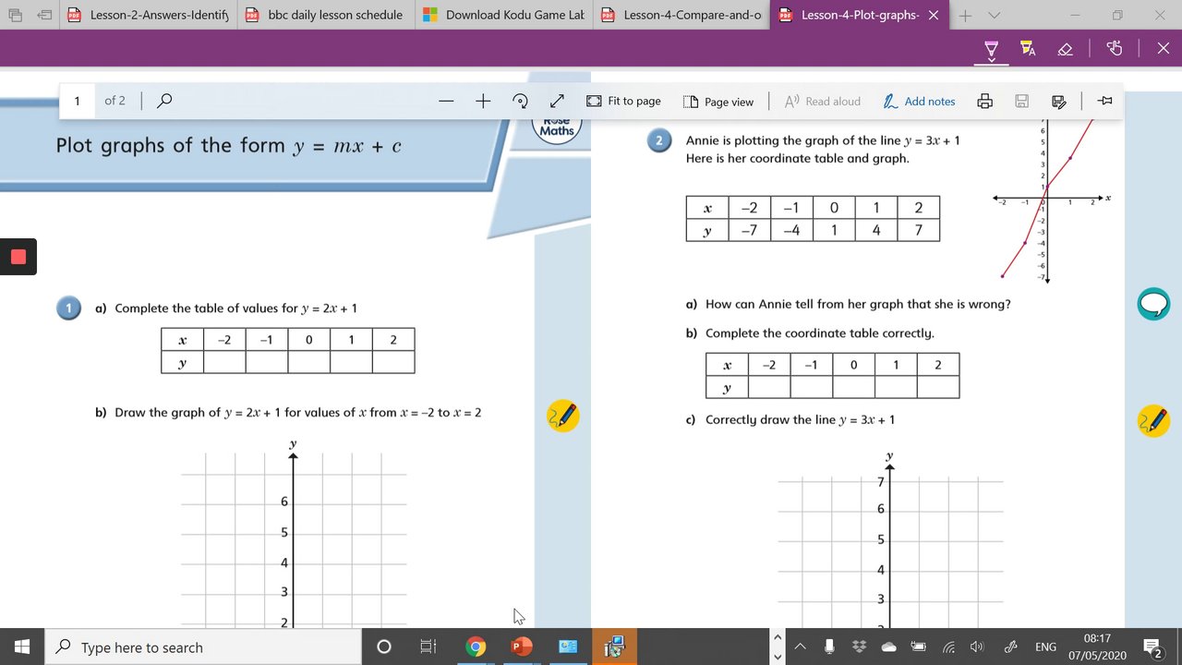This screenshot has width=1182, height=665.
Task: Click the Save as icon
Action: pyautogui.click(x=1059, y=101)
